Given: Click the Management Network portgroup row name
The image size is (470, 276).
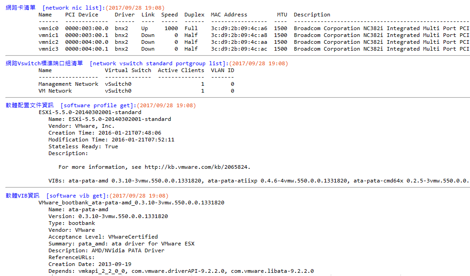Looking at the screenshot, I should click(68, 84).
